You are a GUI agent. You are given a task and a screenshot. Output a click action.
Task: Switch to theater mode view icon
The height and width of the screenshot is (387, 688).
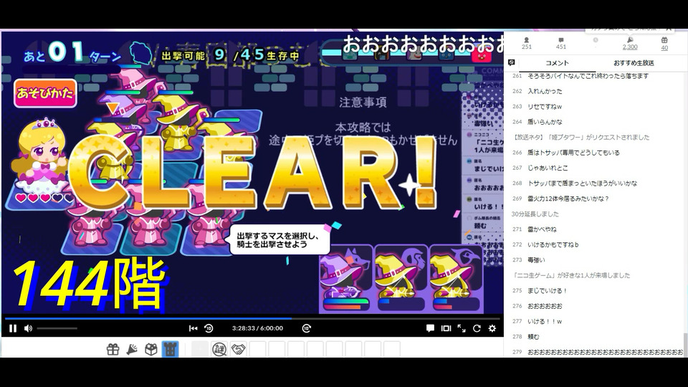[x=446, y=328]
